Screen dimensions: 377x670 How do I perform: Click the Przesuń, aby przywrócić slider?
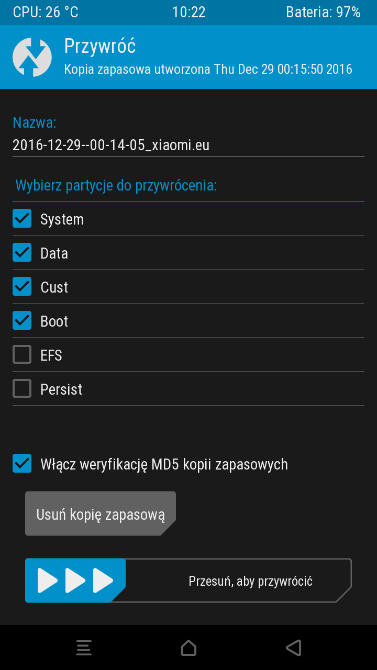click(x=250, y=580)
